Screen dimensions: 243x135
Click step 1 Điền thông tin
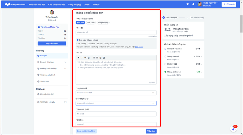(x=170, y=17)
